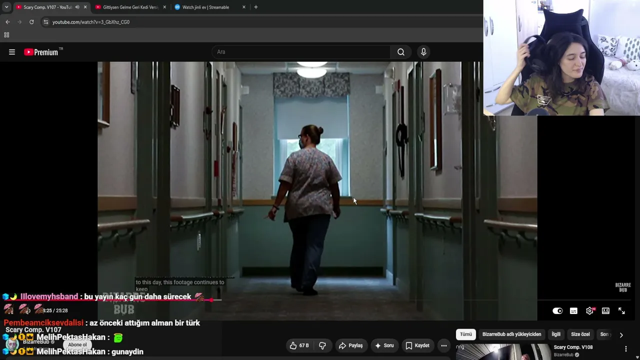Go back with the browser back arrow

[7, 22]
